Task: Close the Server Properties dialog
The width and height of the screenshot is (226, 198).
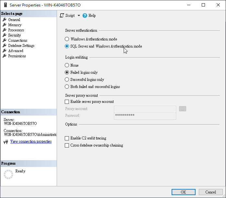Action: (x=218, y=5)
